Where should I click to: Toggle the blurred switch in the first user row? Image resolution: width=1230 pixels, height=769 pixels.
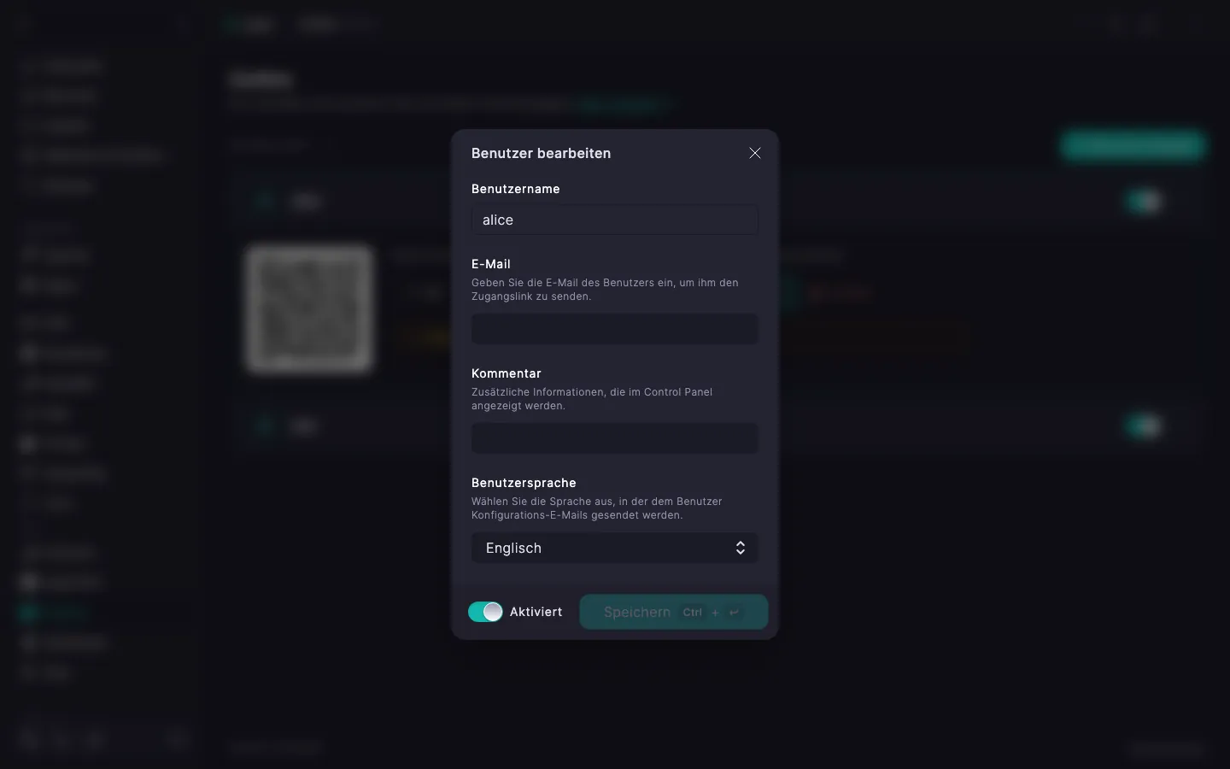(x=1145, y=202)
